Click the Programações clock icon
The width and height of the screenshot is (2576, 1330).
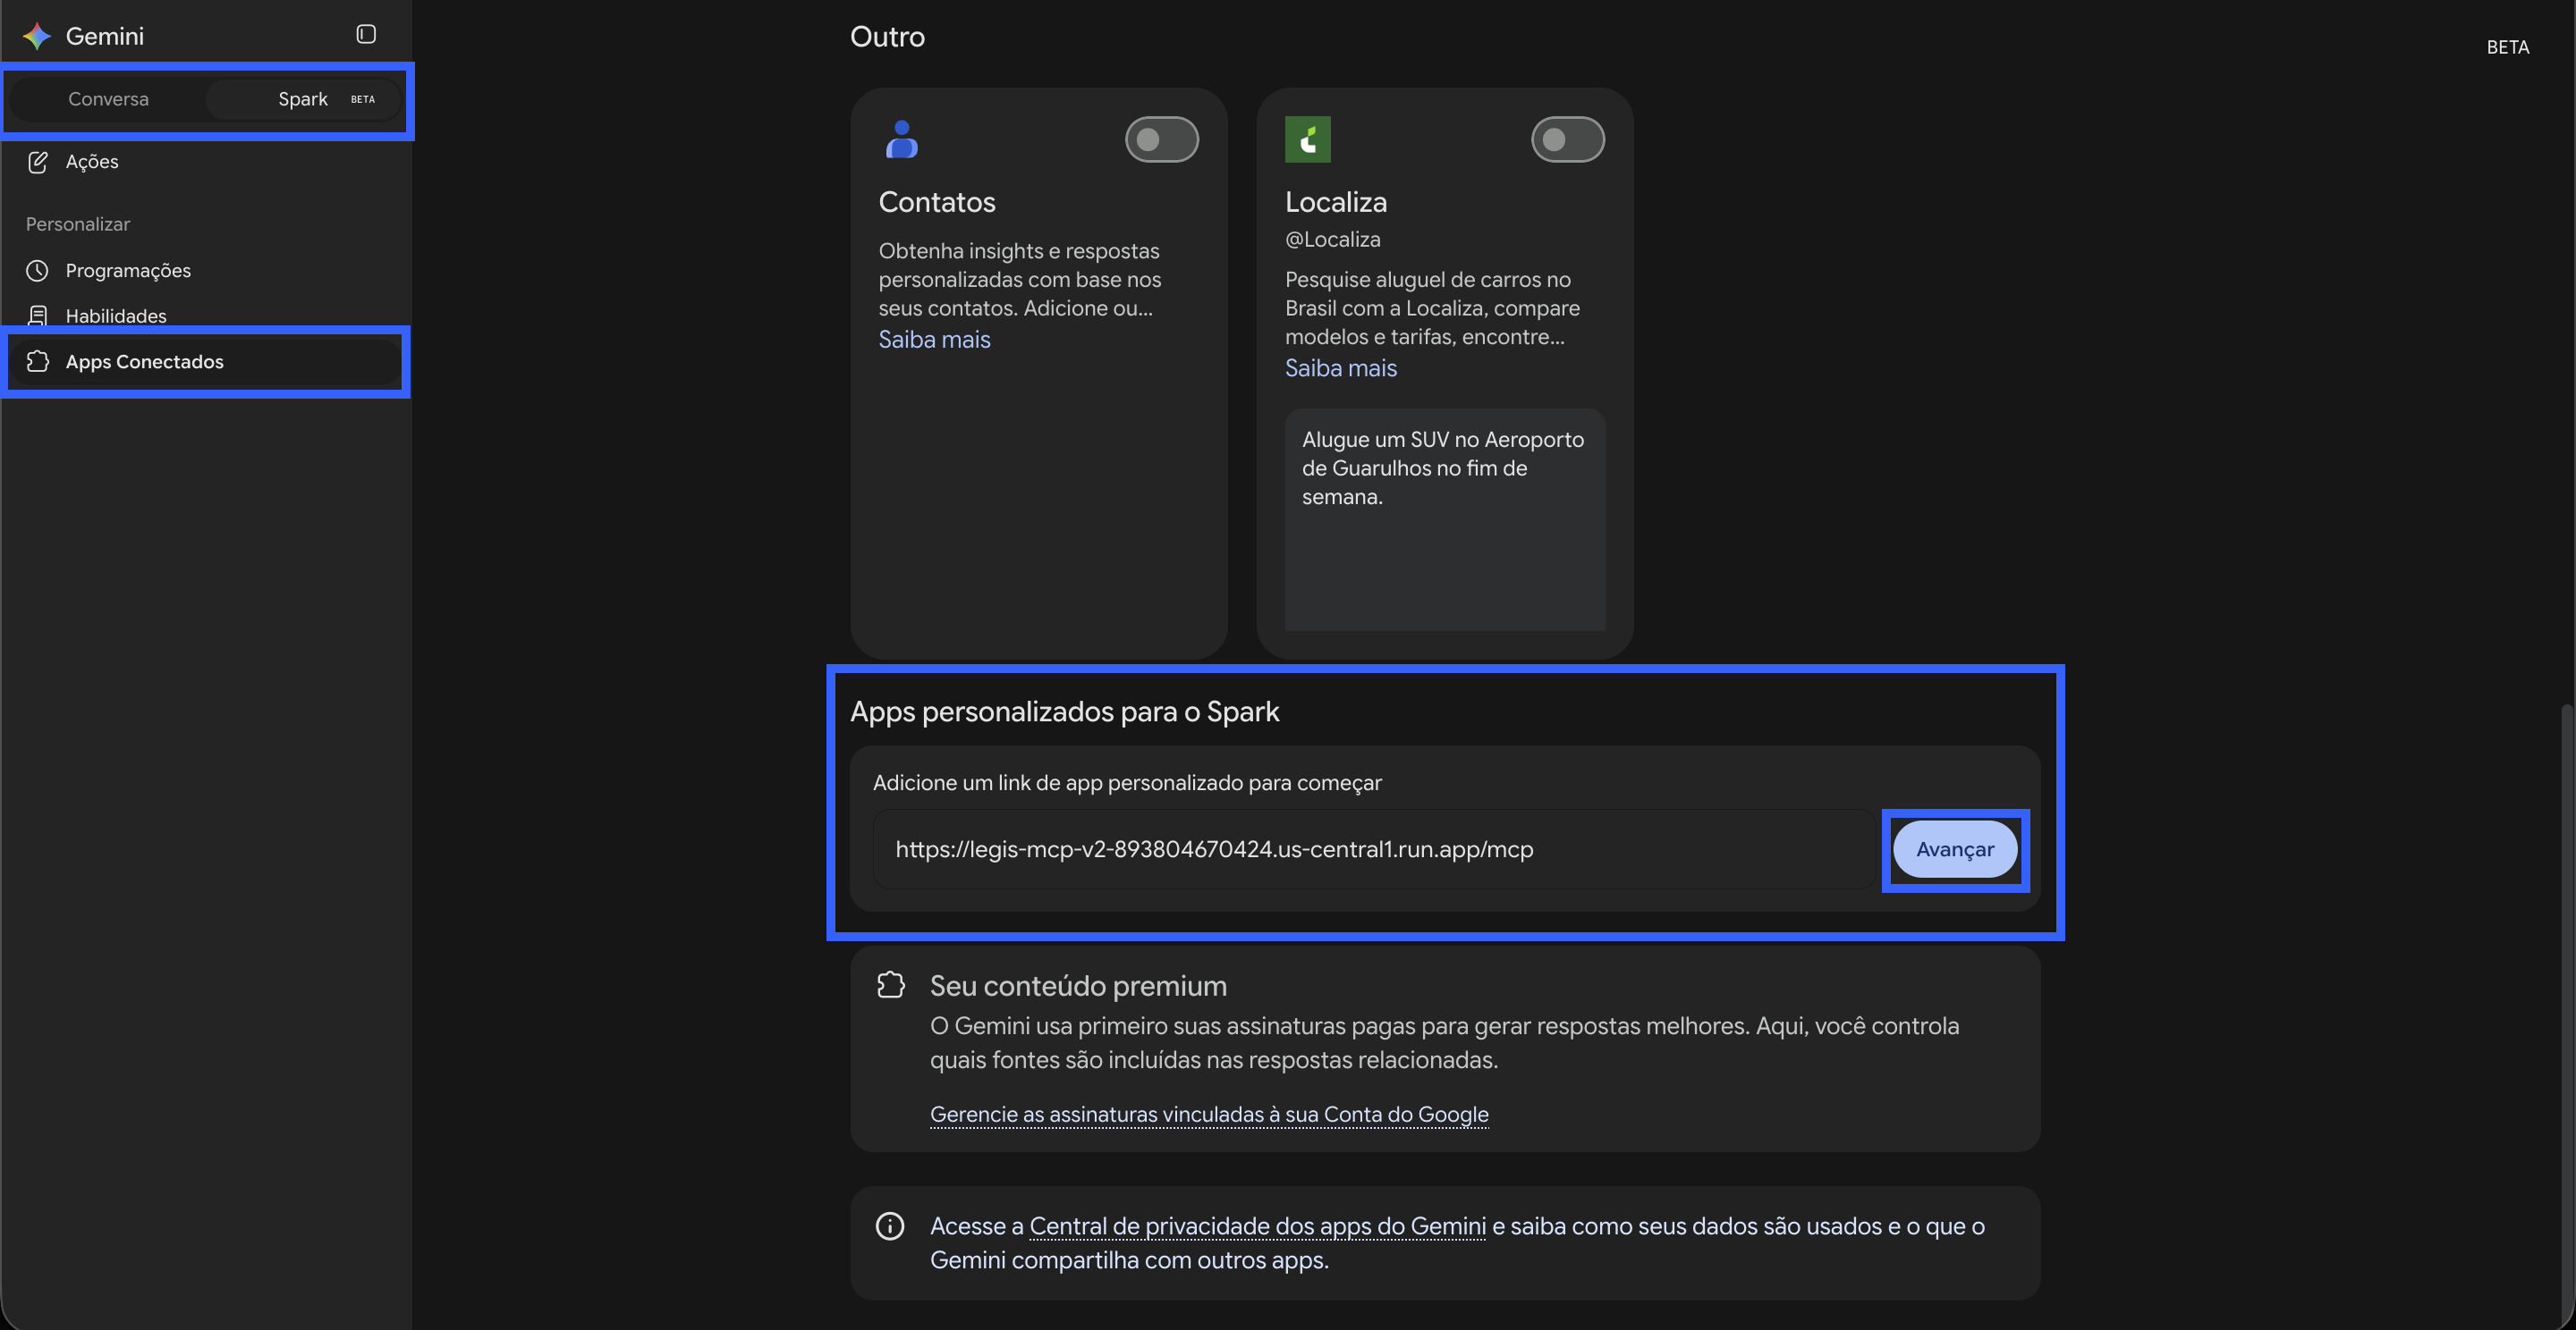click(38, 271)
